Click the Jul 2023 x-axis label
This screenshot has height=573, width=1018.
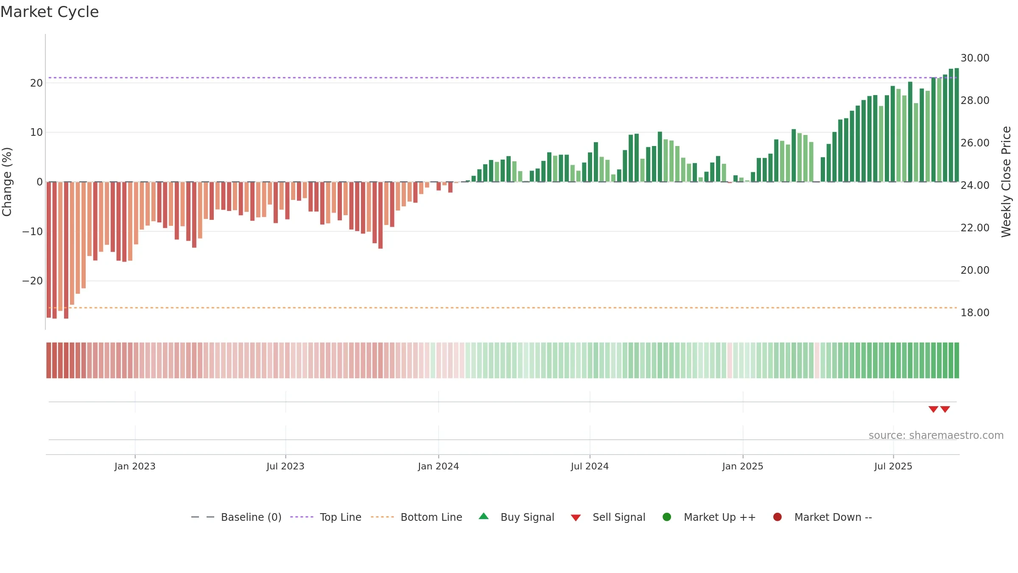(285, 466)
